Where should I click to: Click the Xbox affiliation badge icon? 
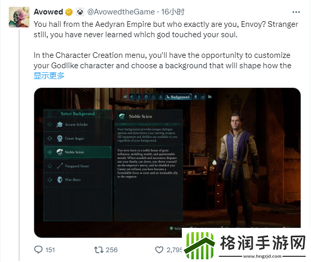click(x=80, y=12)
